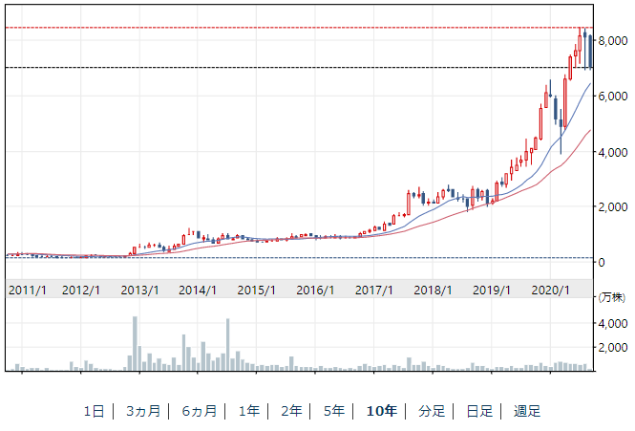Click the 2020/1 date axis label
Screen dimensions: 635x431
point(550,291)
